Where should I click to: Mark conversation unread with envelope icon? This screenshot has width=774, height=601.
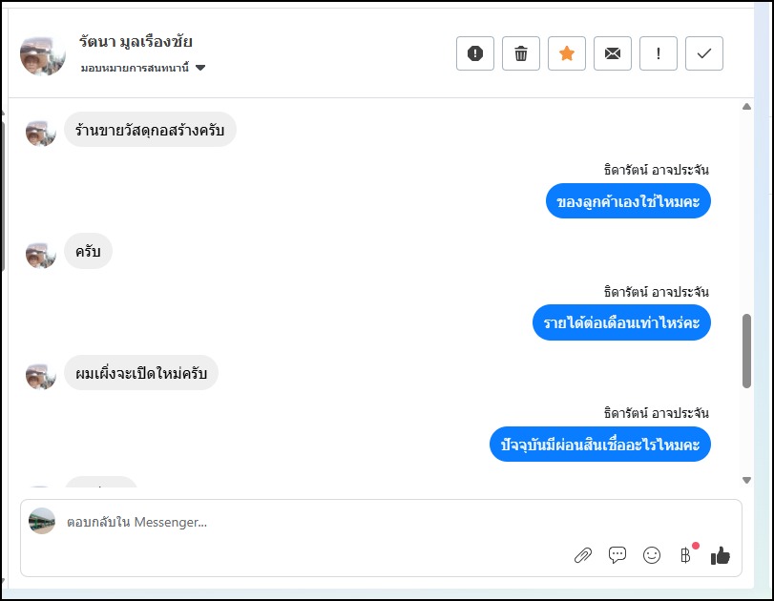coord(613,53)
